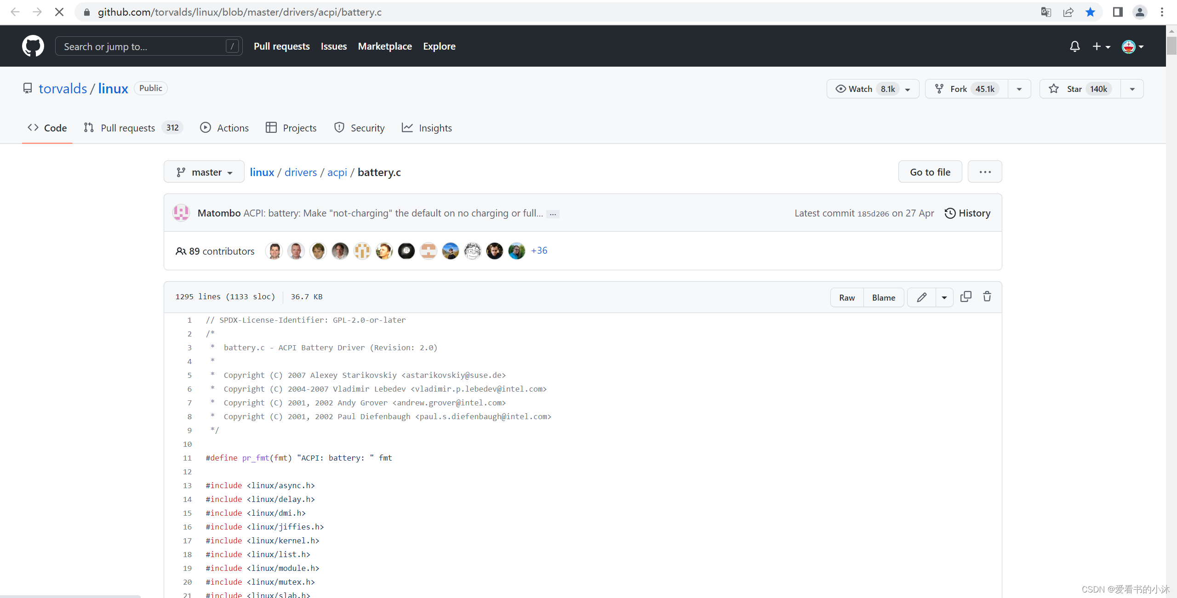Open the torvalds user link
The height and width of the screenshot is (598, 1177).
click(63, 88)
